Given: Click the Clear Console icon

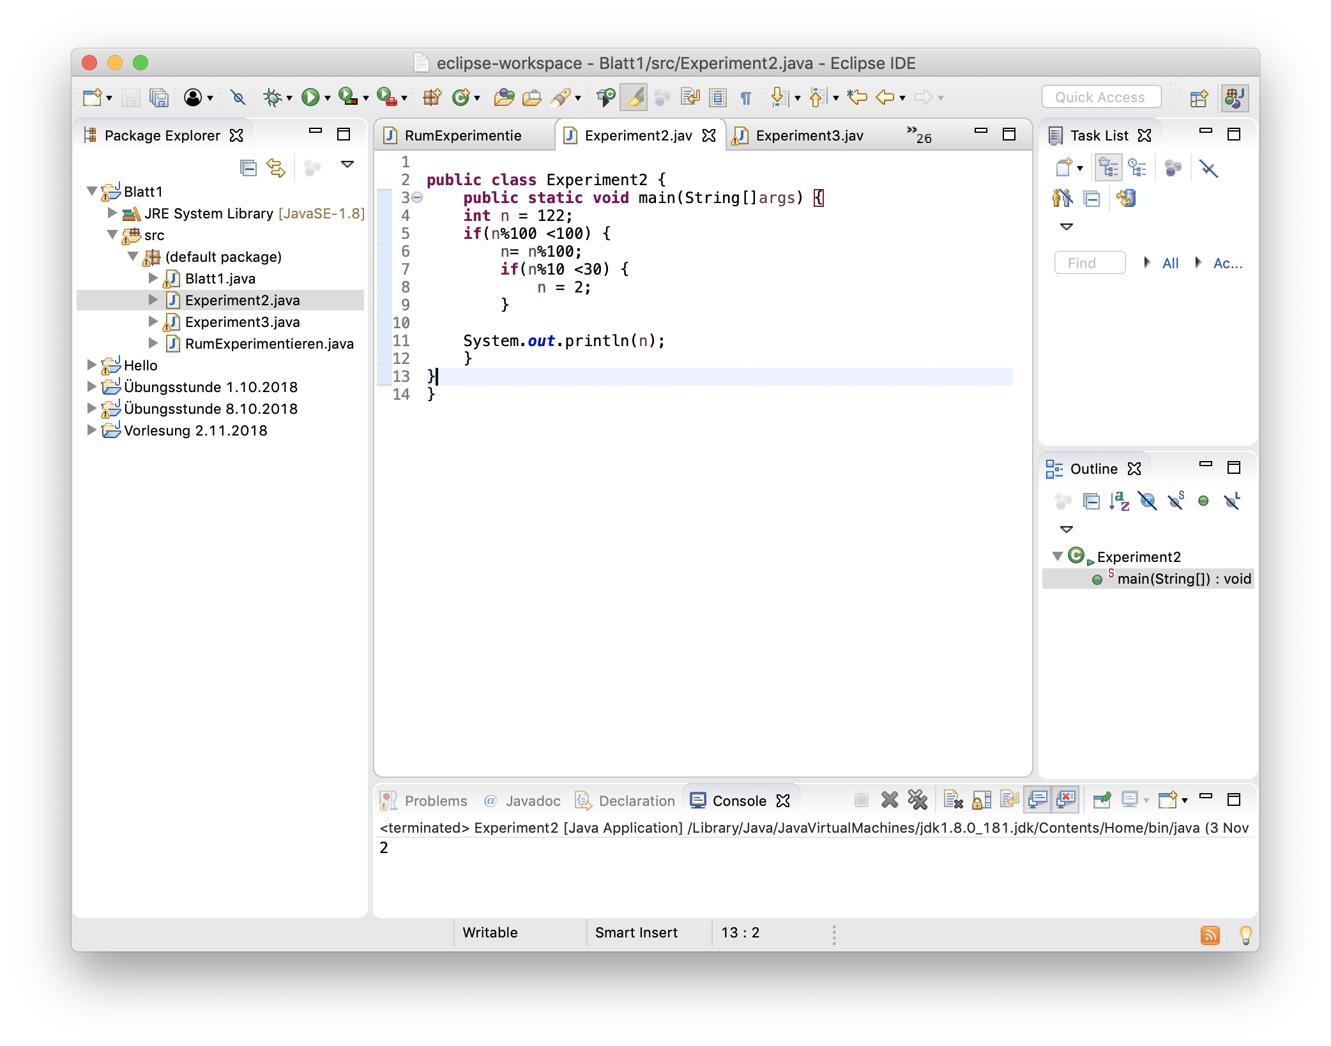Looking at the screenshot, I should click(x=953, y=800).
